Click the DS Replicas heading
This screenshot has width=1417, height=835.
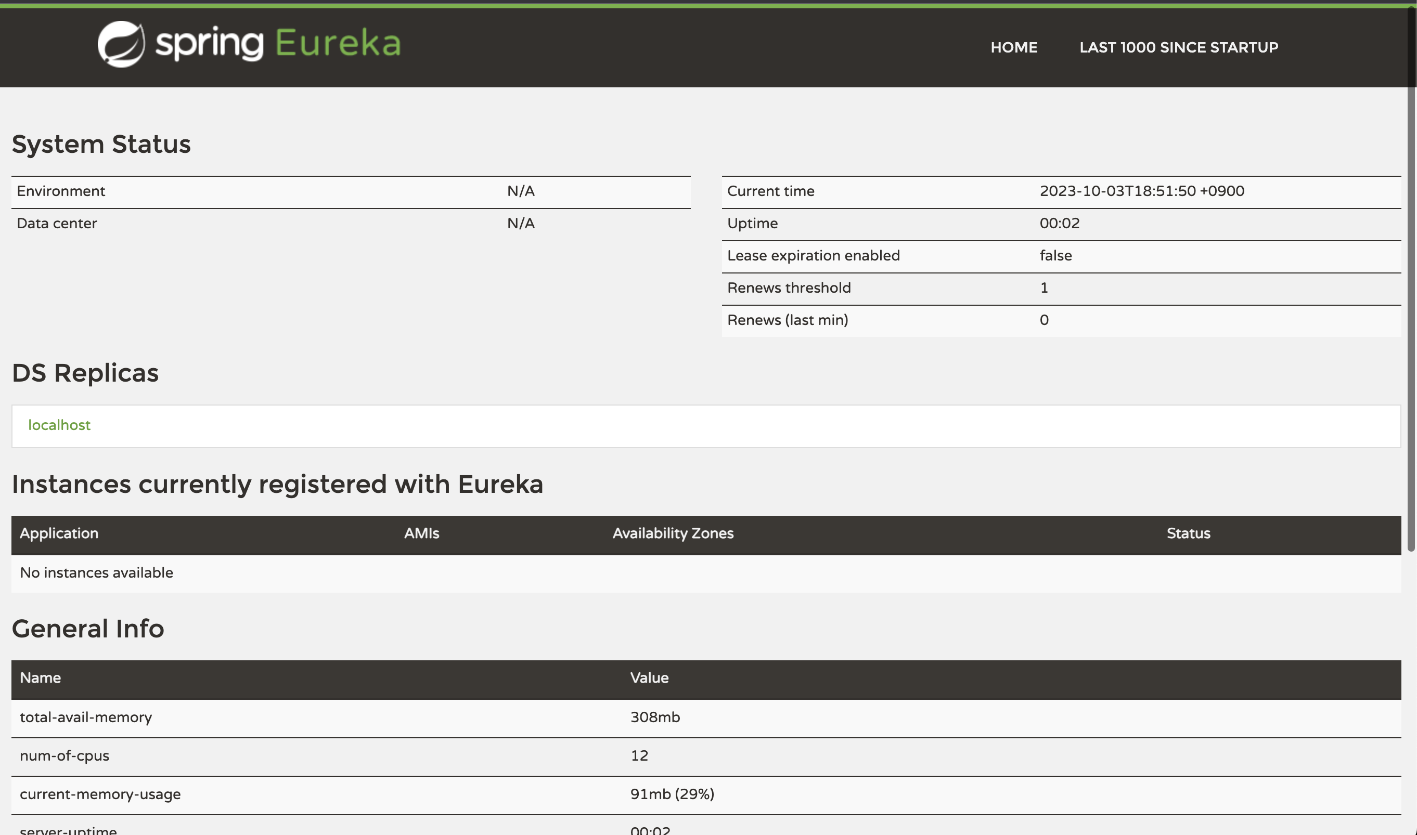click(85, 372)
